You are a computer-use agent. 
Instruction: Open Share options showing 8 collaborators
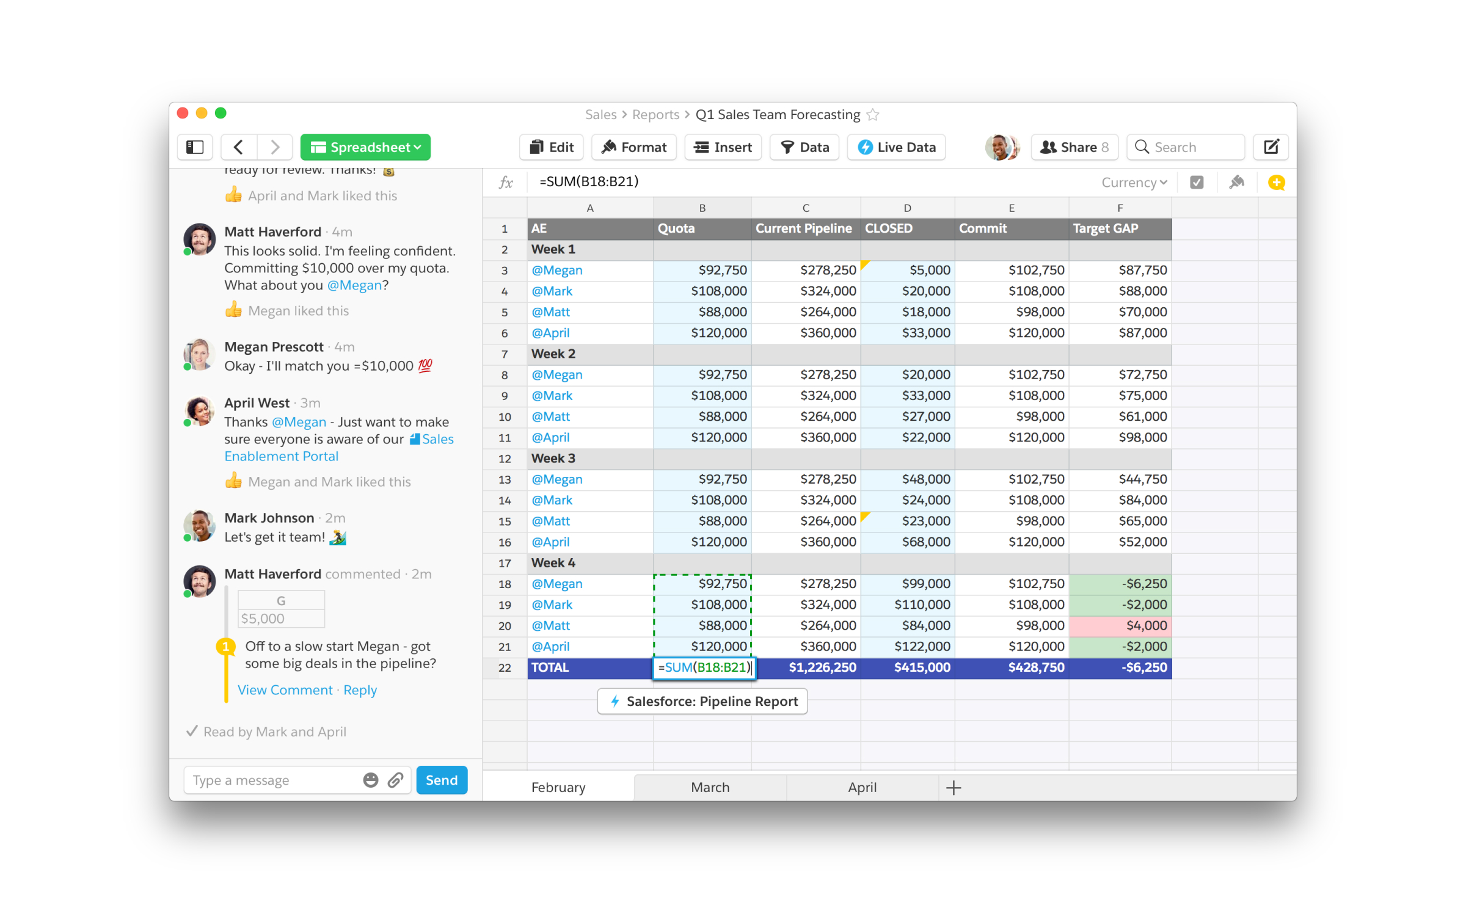tap(1074, 147)
